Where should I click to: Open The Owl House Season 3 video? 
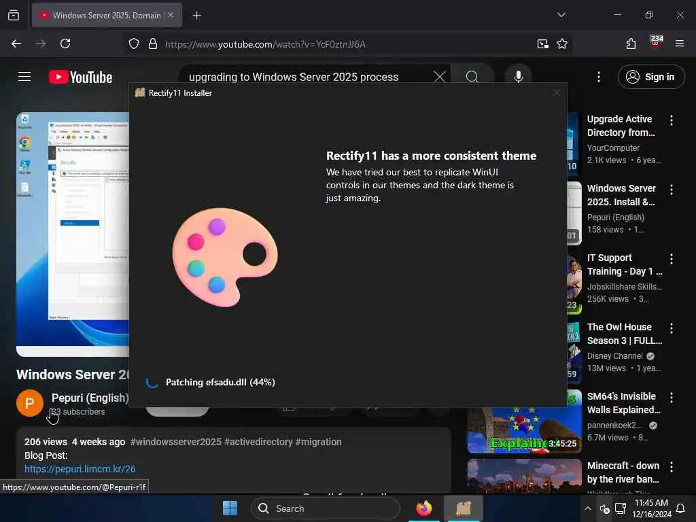624,334
